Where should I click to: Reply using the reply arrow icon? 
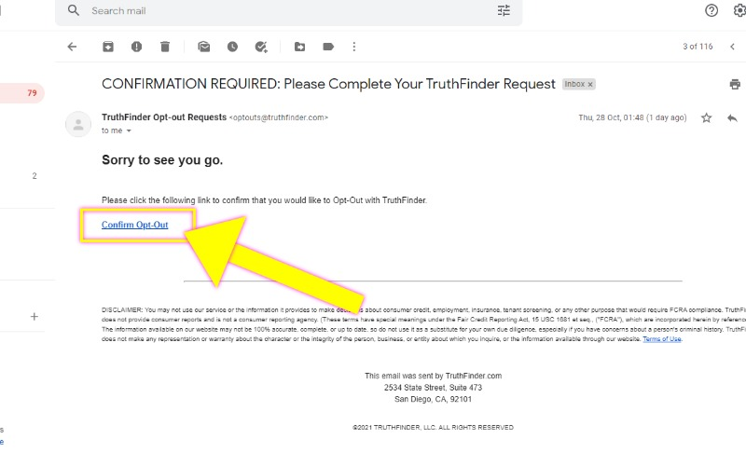[x=732, y=117]
